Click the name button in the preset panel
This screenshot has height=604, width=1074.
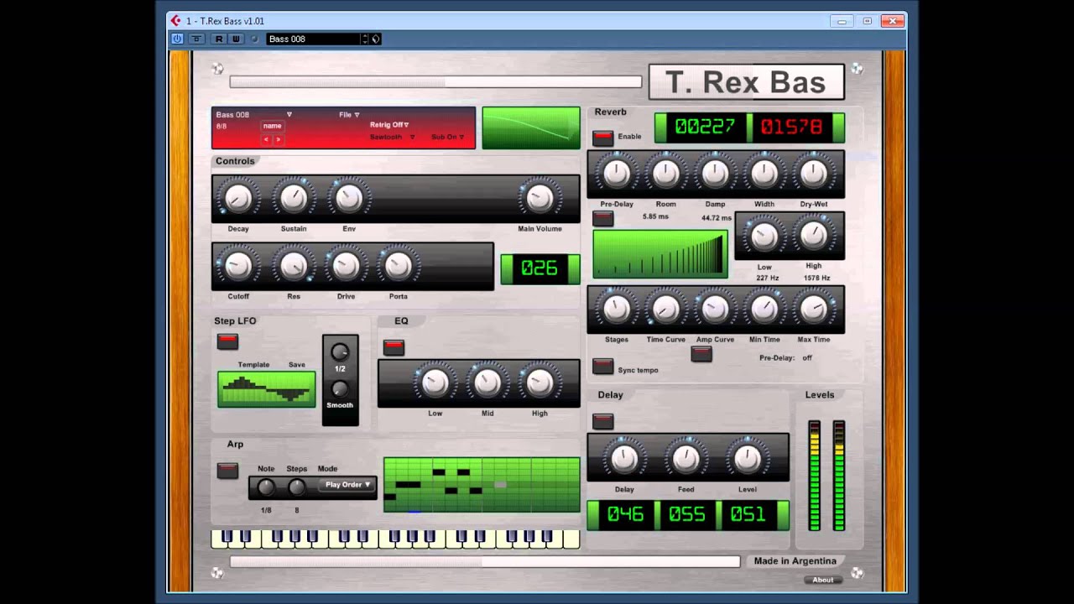point(272,126)
